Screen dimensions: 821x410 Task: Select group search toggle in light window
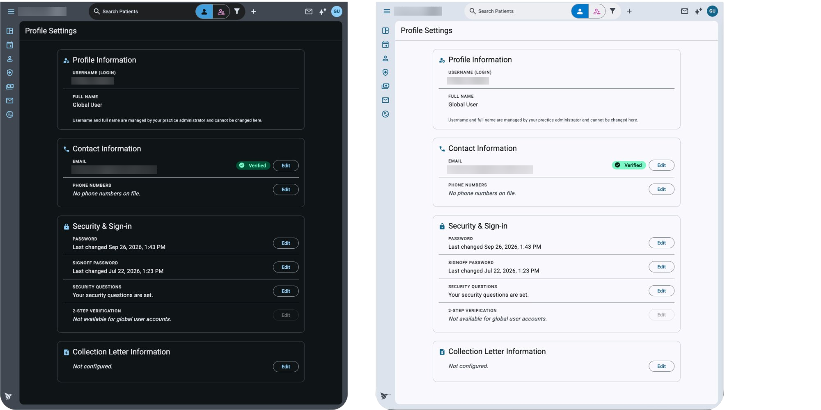click(597, 11)
